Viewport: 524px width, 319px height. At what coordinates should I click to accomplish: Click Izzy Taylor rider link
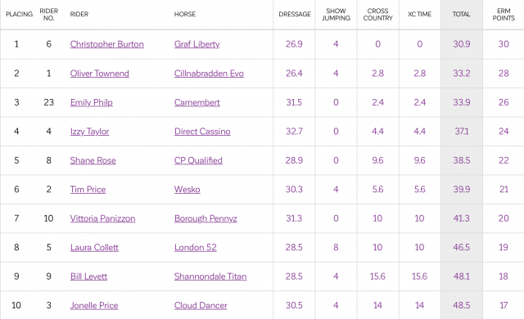click(x=89, y=132)
